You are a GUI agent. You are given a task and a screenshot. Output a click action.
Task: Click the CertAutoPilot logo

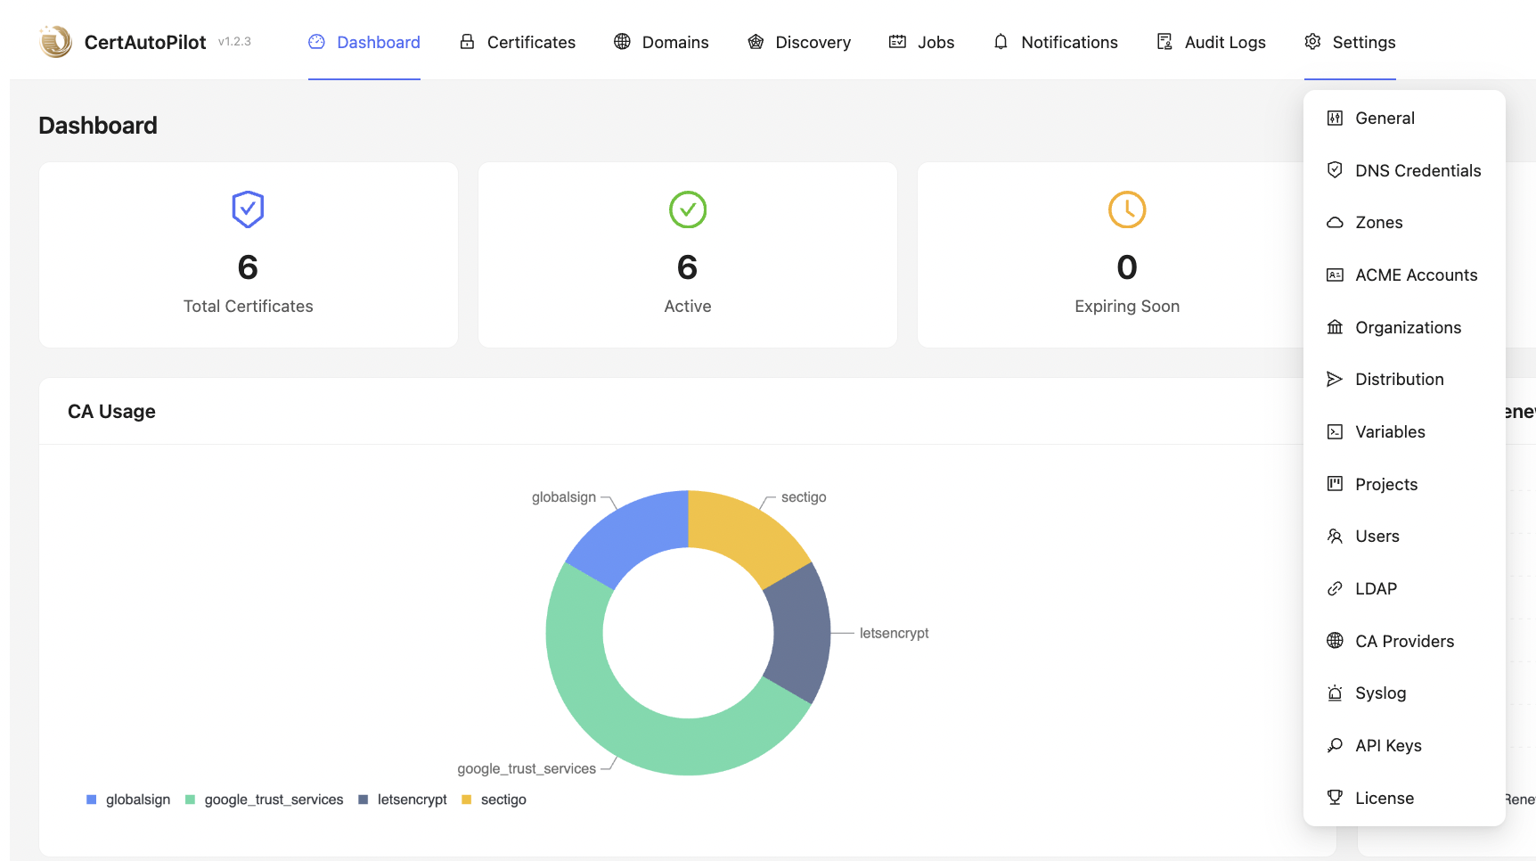[x=55, y=41]
